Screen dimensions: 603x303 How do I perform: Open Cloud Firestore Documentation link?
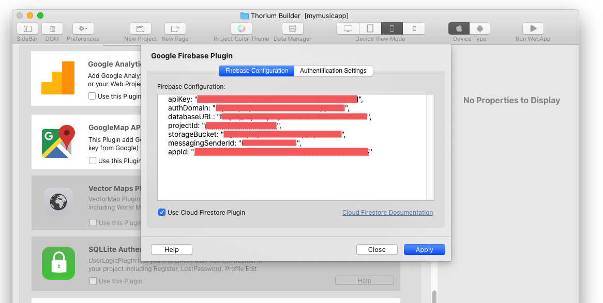tap(387, 212)
